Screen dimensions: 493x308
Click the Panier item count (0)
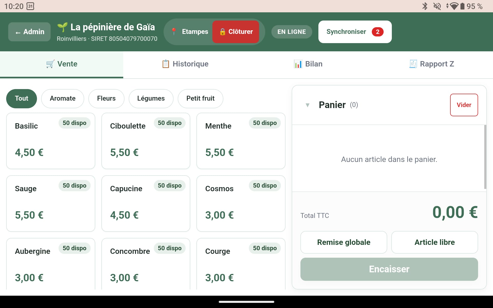click(x=354, y=105)
